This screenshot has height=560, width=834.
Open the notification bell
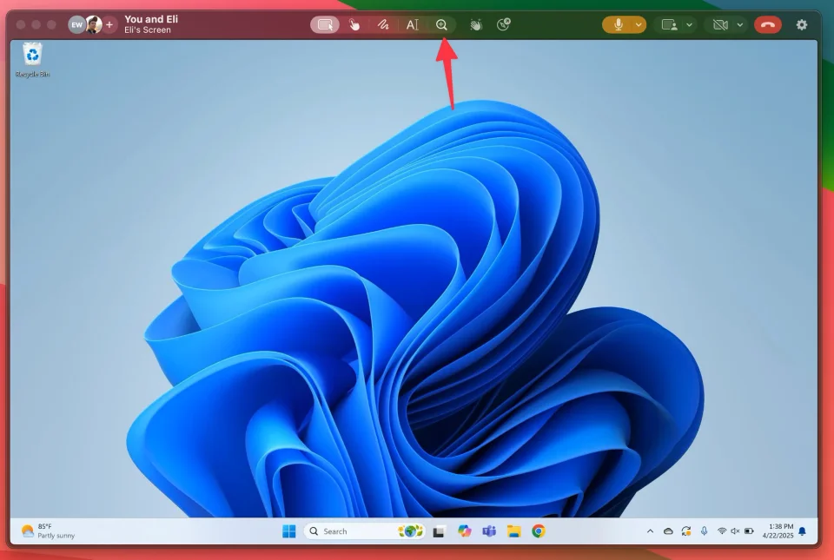(802, 530)
